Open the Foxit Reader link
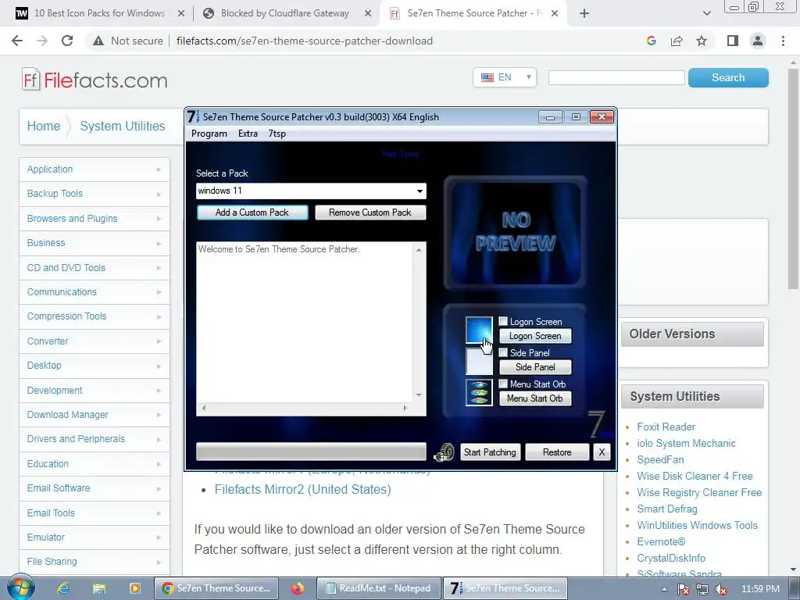Screen dimensions: 800x600 666,427
